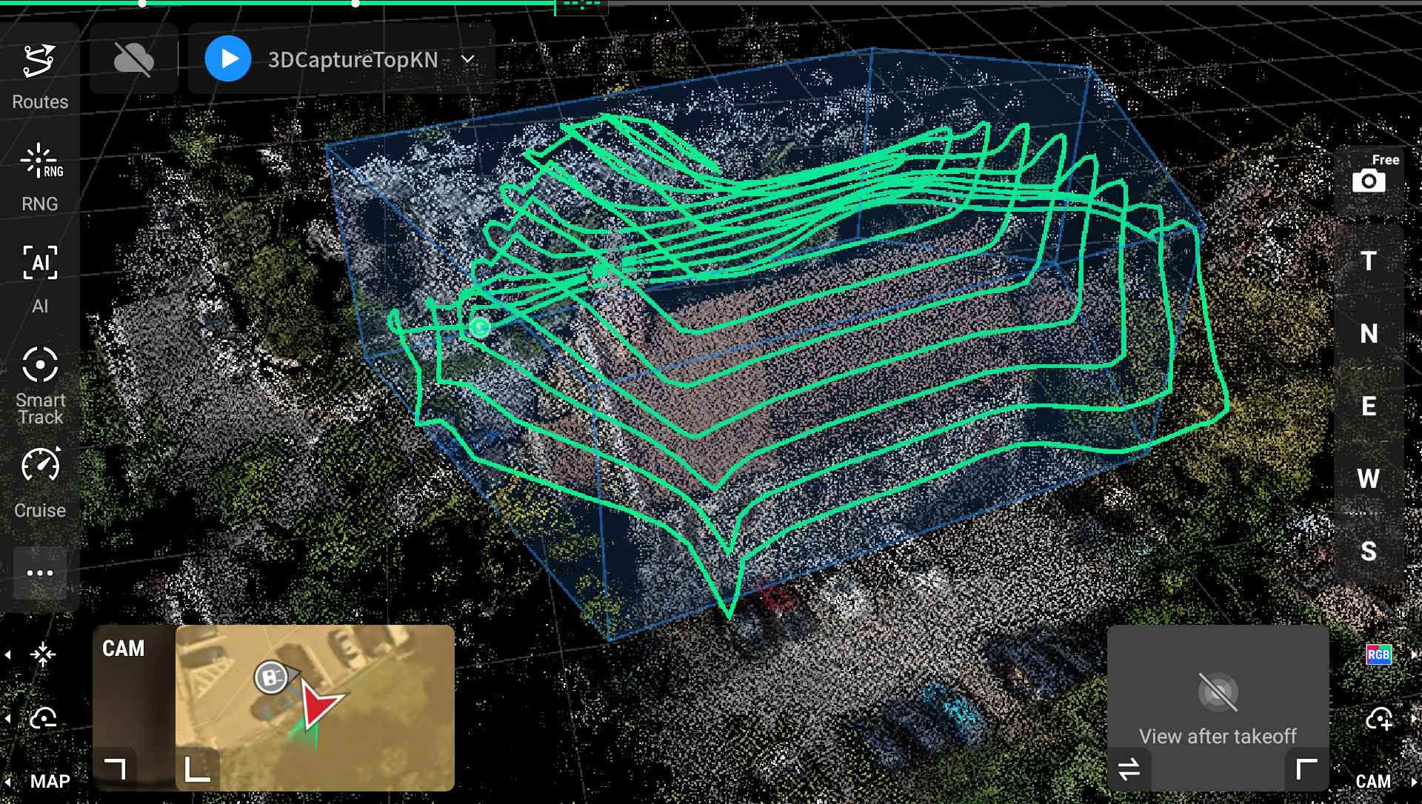Open the CAM option at bottom right

click(x=1373, y=781)
